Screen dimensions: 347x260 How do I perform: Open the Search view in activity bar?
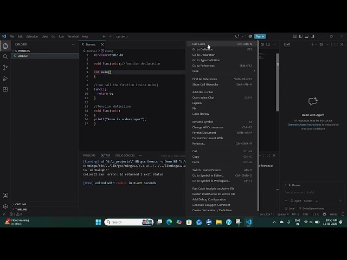5,57
